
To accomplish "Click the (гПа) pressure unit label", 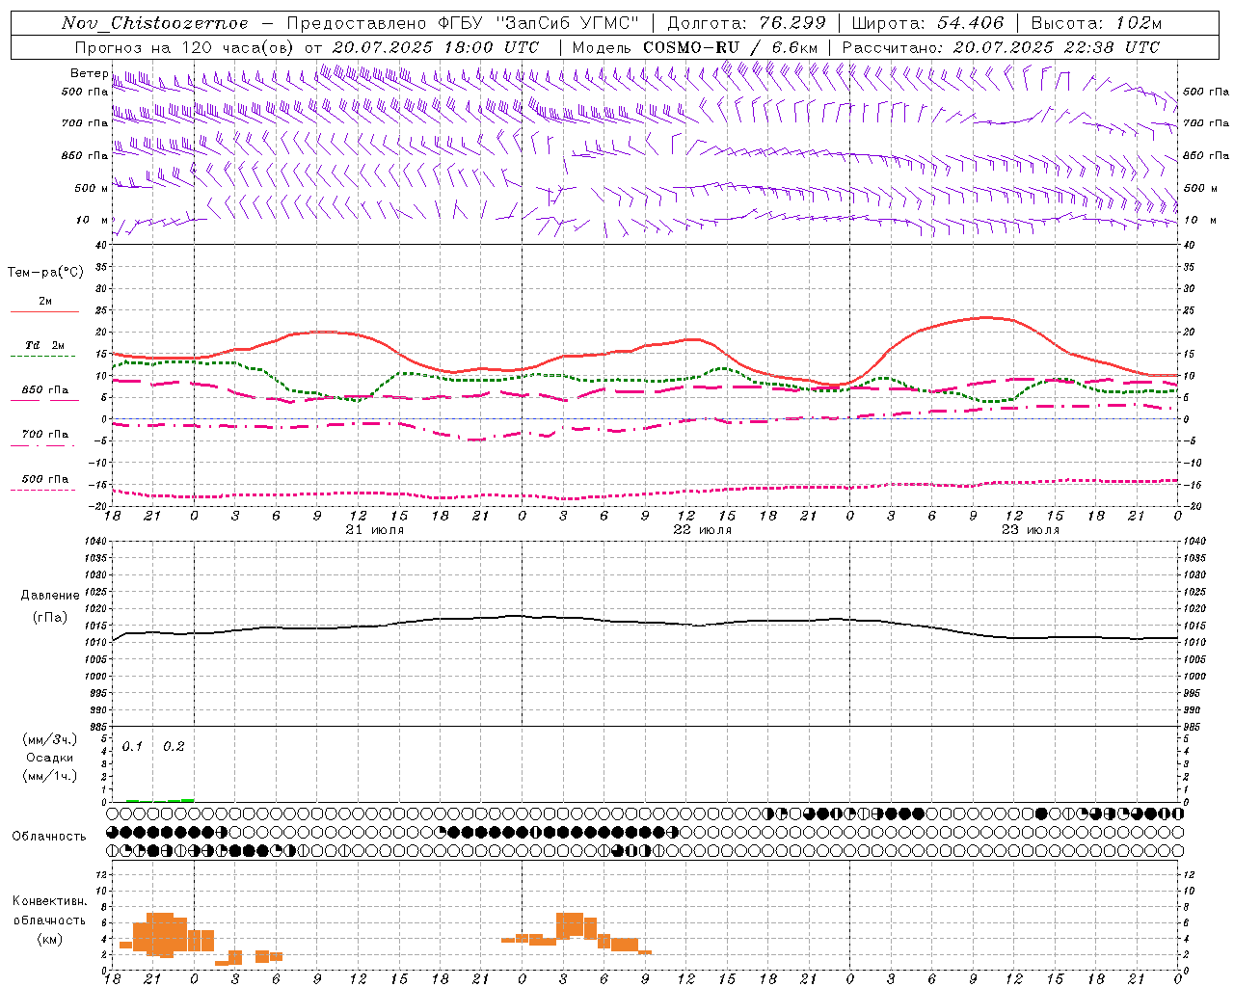I will pos(50,617).
